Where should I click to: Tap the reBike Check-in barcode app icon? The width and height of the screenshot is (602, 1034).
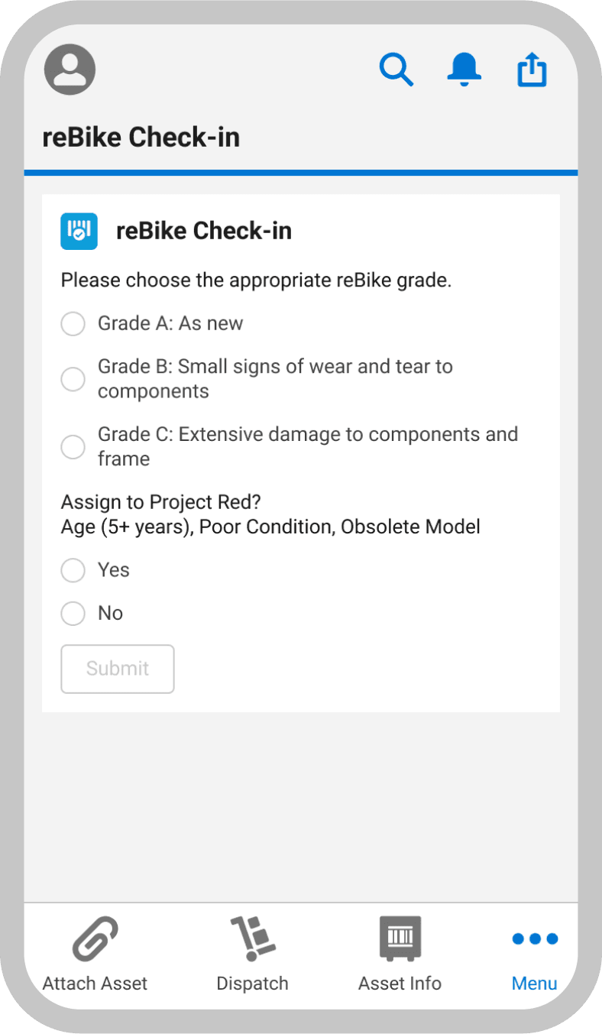point(79,231)
